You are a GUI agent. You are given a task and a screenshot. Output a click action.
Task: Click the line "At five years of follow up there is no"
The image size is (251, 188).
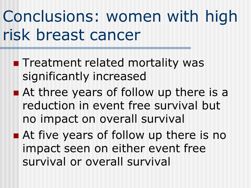[x=124, y=135]
